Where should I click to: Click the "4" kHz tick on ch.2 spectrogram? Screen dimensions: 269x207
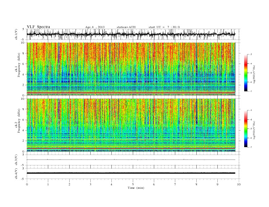coord(24,131)
